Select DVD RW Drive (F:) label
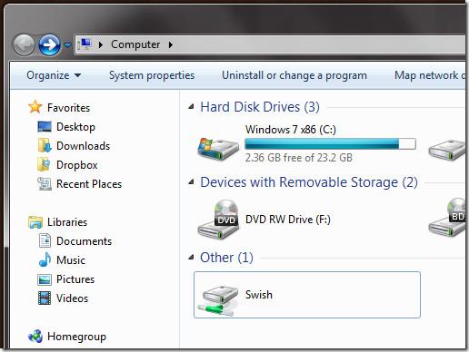This screenshot has height=352, width=469. [x=288, y=220]
